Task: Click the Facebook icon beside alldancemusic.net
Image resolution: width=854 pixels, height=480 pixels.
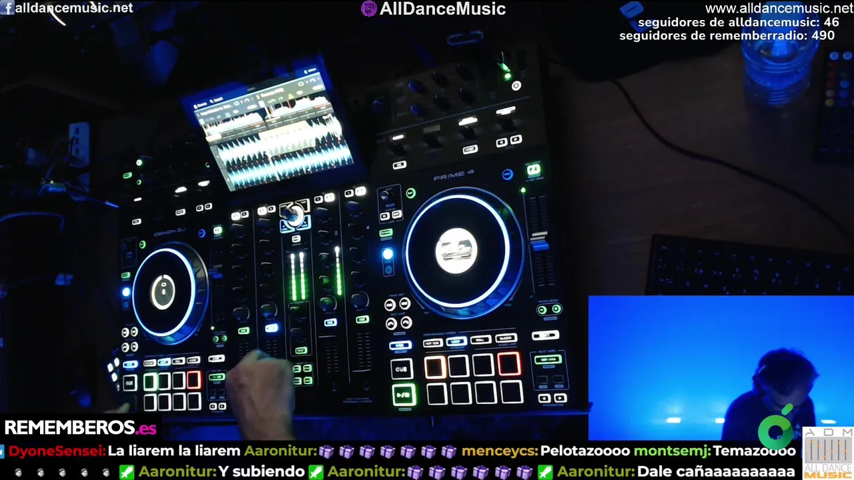Action: [x=9, y=8]
